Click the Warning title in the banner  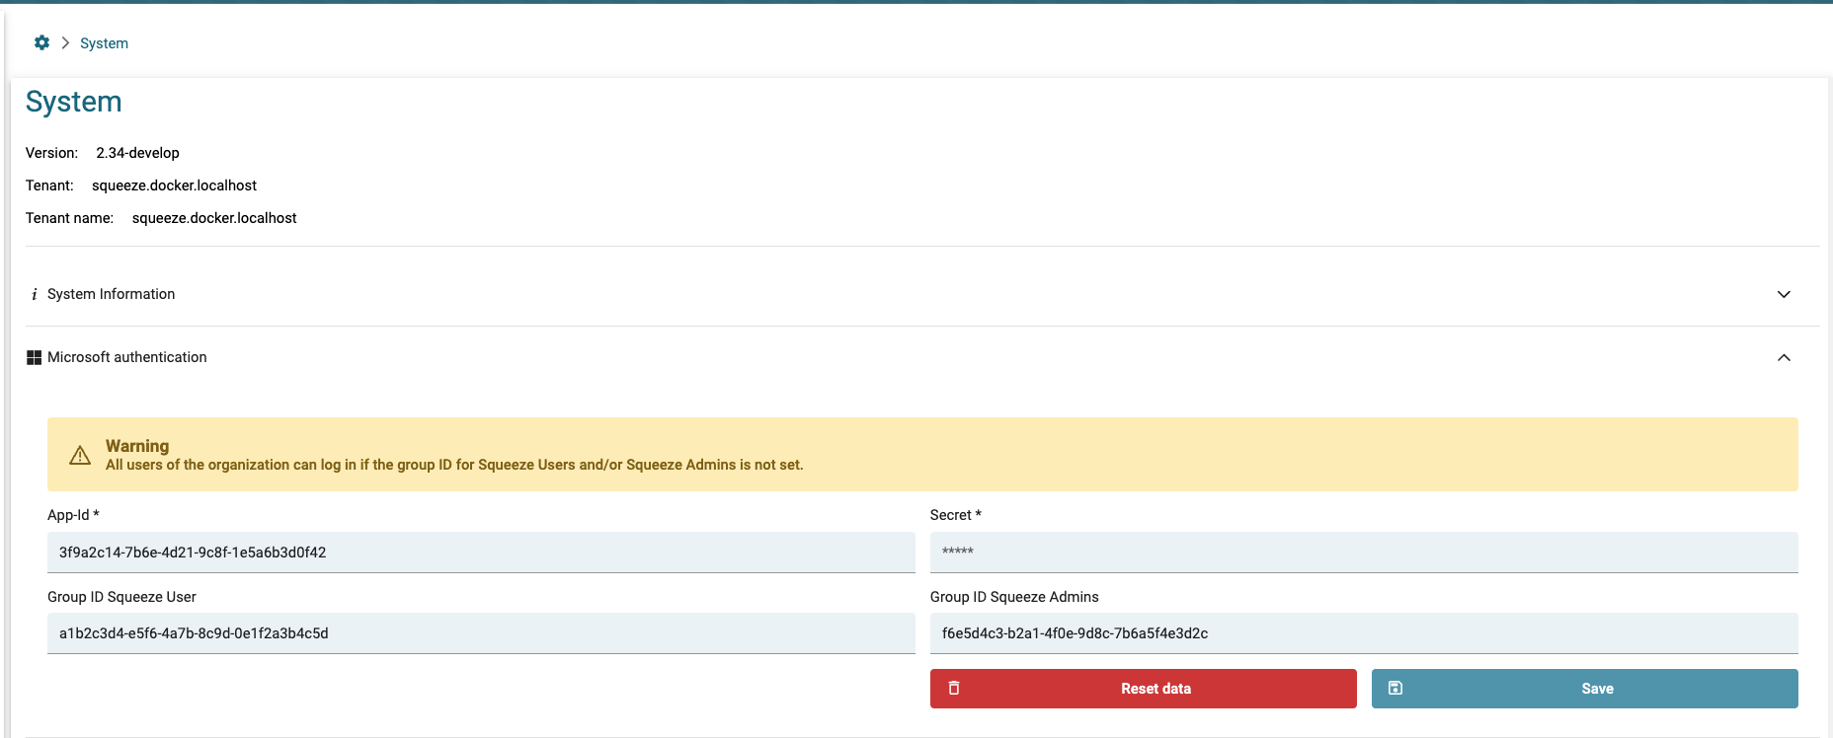pos(137,446)
